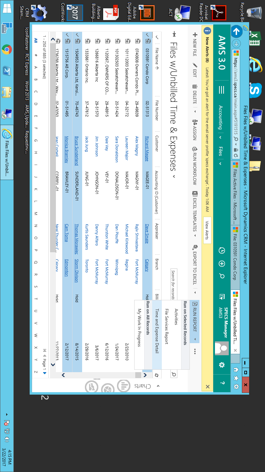The image size is (265, 472).
Task: Sort by the File Number column header
Action: coord(156,111)
